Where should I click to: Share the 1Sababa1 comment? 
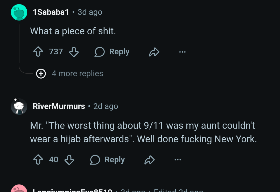coord(154,52)
